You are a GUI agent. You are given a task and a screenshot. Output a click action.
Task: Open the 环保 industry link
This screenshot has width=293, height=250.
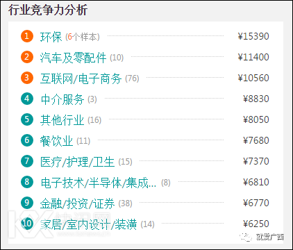pyautogui.click(x=51, y=37)
